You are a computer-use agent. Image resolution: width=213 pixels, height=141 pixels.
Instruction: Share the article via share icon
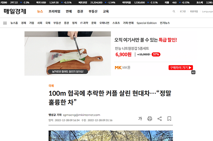pos(160,119)
